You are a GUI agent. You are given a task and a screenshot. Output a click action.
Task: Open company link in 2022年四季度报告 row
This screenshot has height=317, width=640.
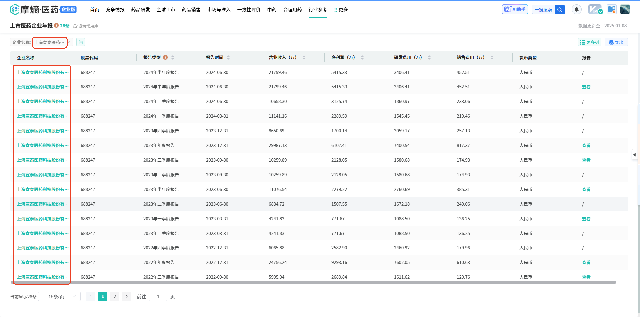click(x=43, y=248)
